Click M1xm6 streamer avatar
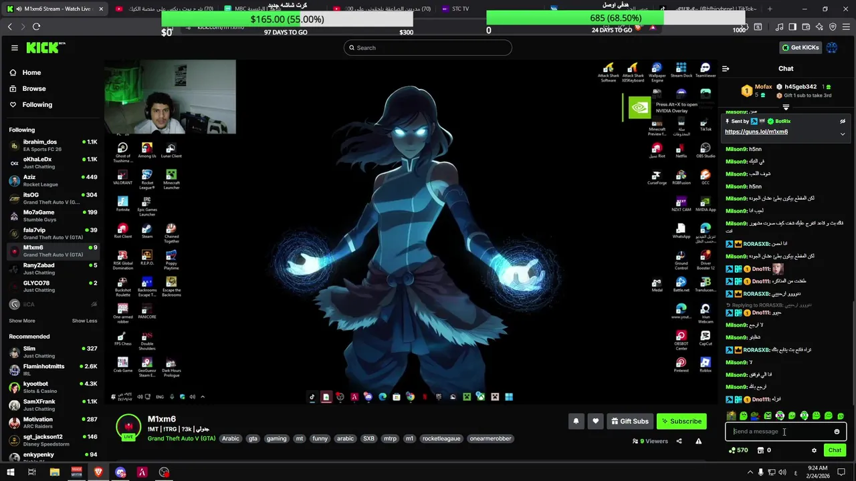The width and height of the screenshot is (856, 481). click(x=128, y=426)
